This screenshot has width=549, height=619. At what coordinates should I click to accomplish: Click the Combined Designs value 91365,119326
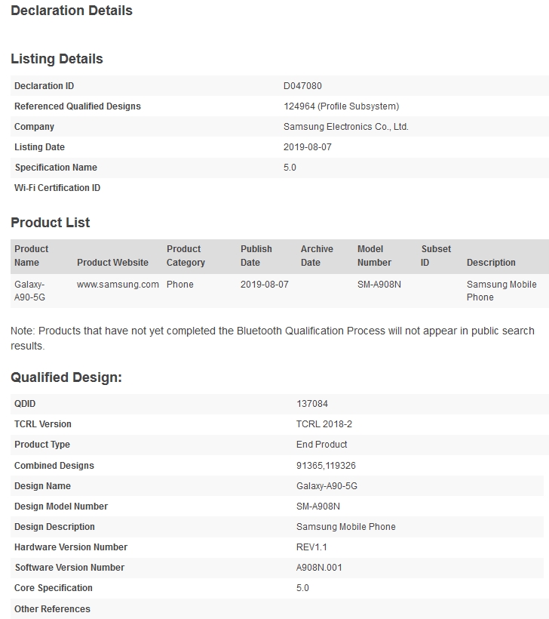(326, 466)
